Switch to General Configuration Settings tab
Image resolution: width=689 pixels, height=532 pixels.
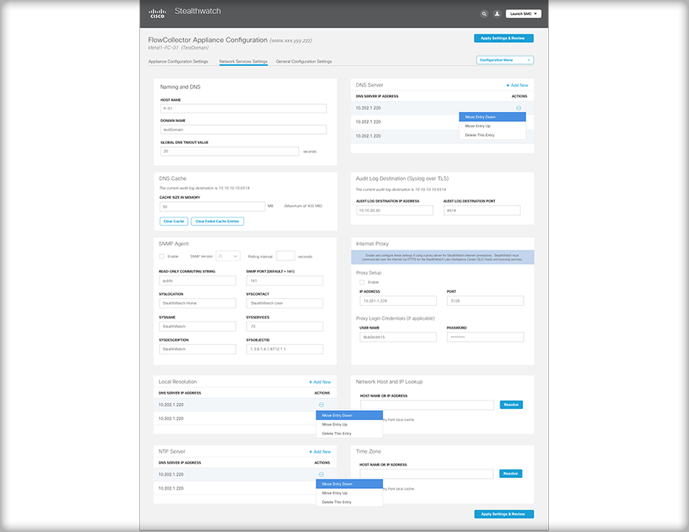click(x=304, y=62)
